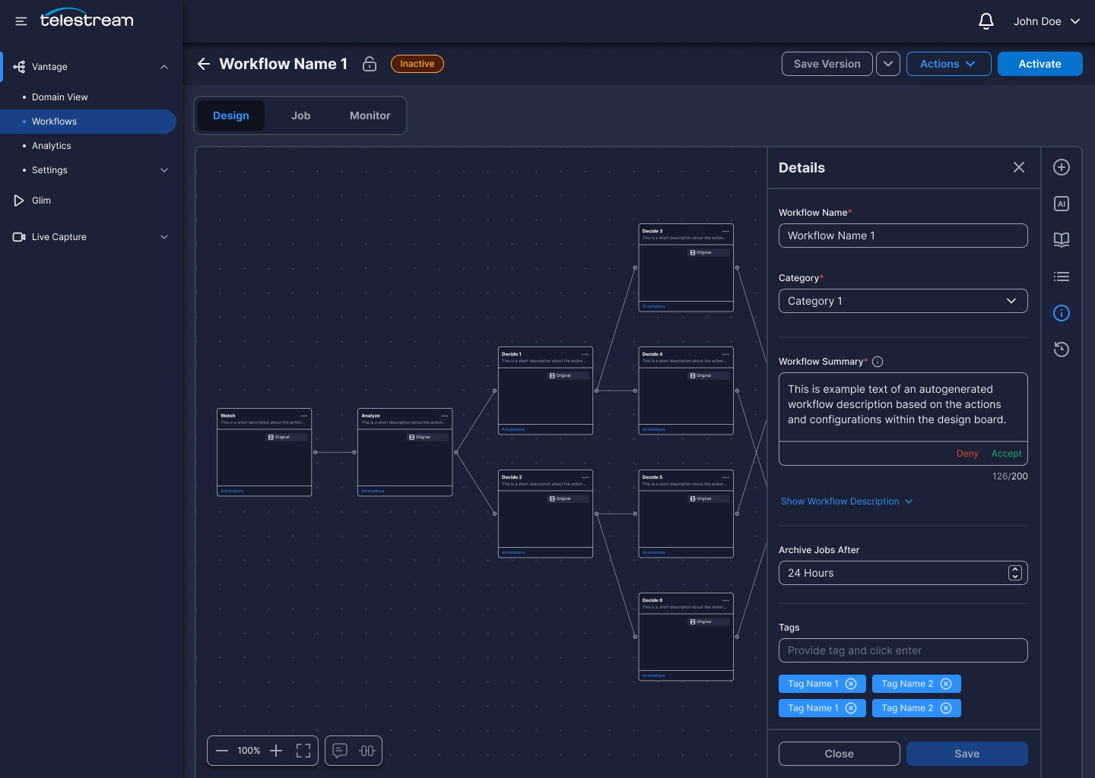Click the icon right of the comments icon
Image resolution: width=1095 pixels, height=778 pixels.
(367, 751)
